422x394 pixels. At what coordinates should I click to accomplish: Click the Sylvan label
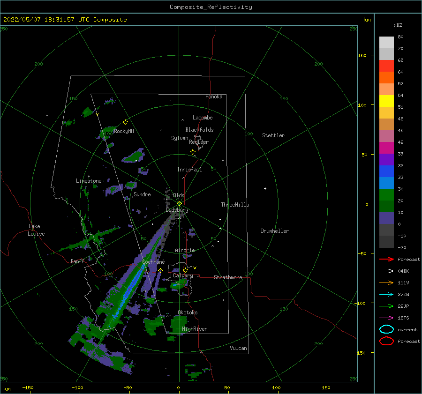click(180, 138)
